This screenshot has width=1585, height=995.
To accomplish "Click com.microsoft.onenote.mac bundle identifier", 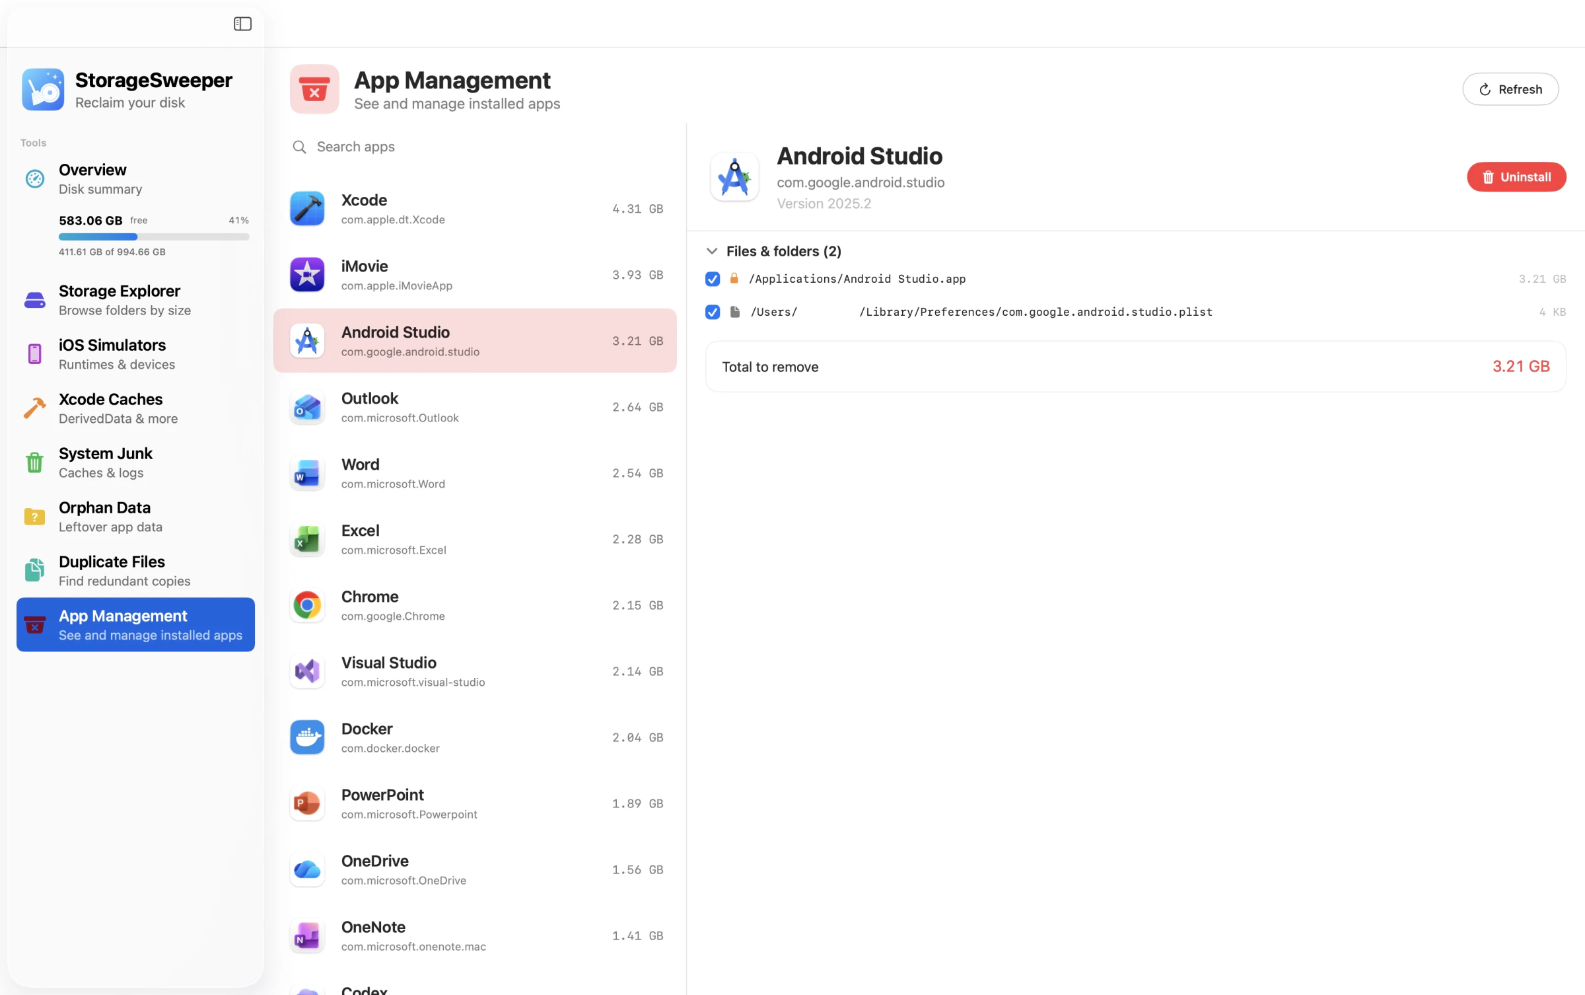I will click(x=414, y=947).
